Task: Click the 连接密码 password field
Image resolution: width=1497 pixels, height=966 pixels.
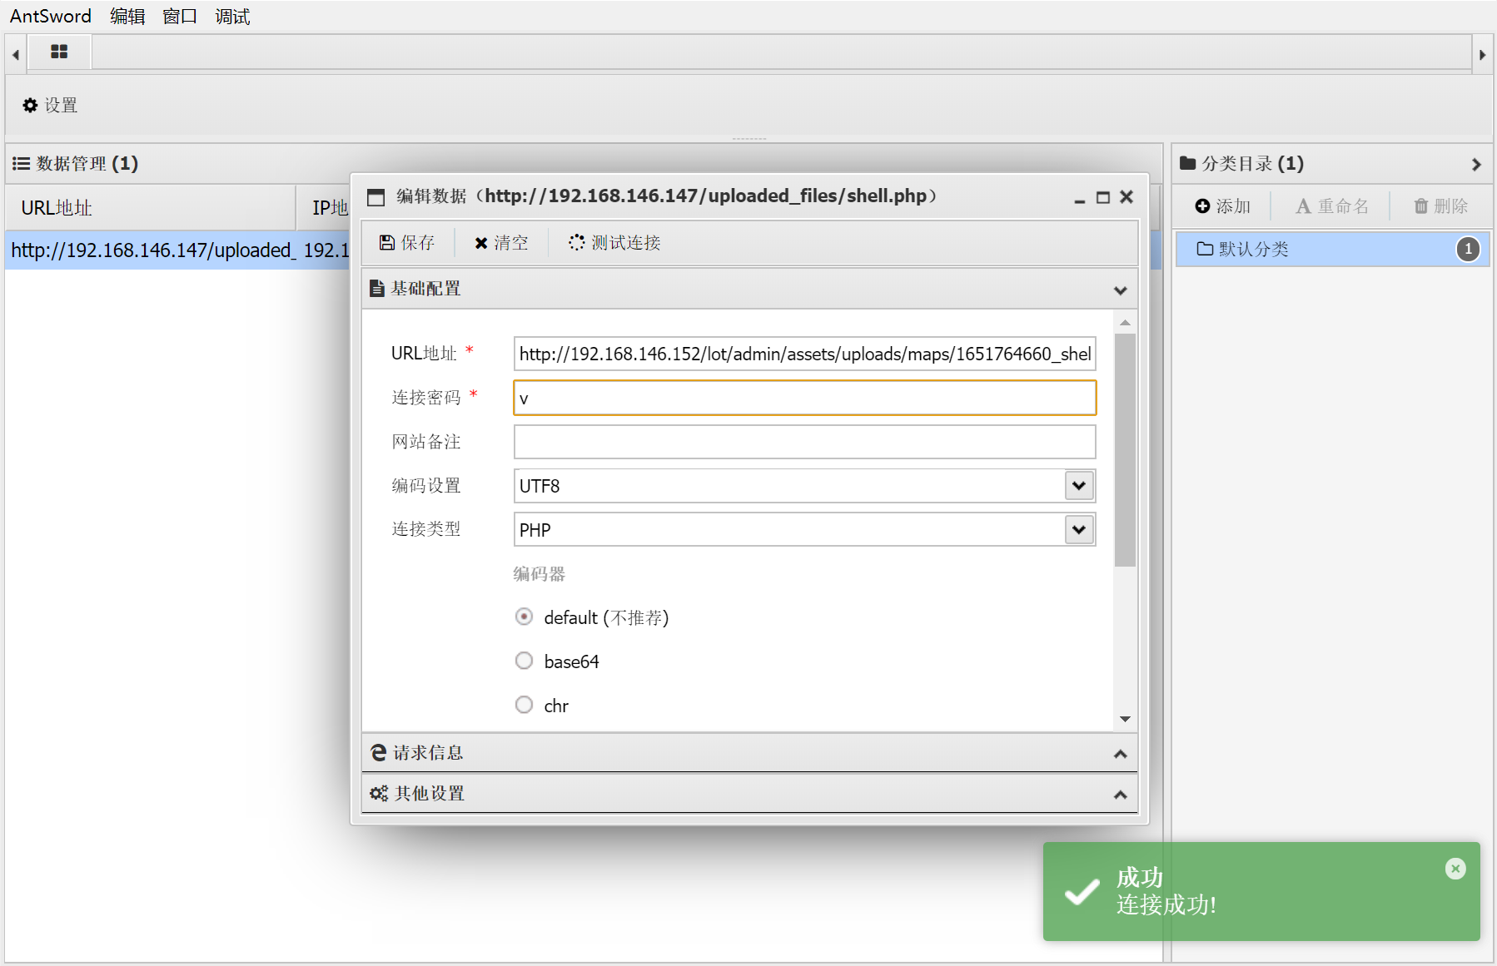Action: click(804, 398)
